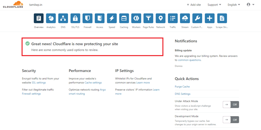This screenshot has width=261, height=130.
Task: Open the Workers code brackets icon
Action: [x=136, y=18]
